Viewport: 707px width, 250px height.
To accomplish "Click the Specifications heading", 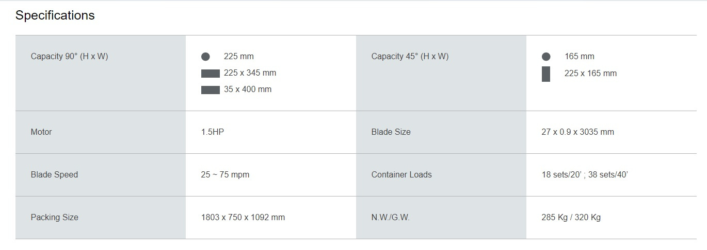I will [x=55, y=15].
